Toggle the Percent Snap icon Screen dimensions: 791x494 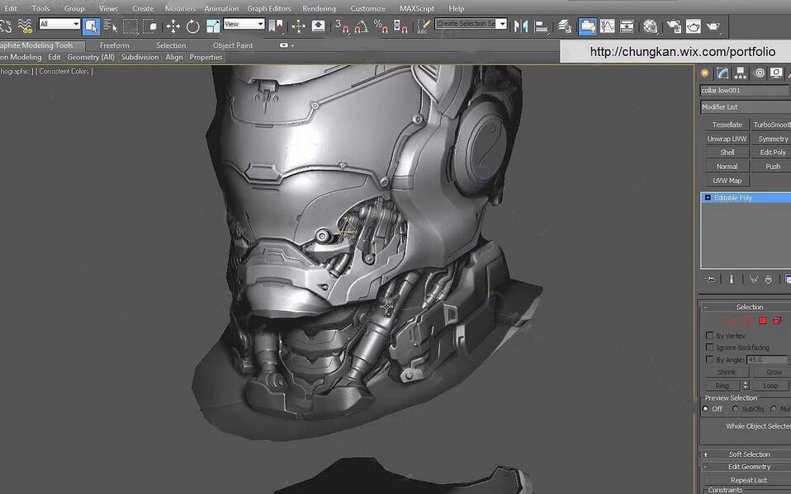381,26
